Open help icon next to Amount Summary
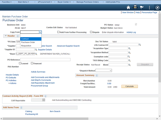Viewport: 161px width, 120px height. [97, 75]
